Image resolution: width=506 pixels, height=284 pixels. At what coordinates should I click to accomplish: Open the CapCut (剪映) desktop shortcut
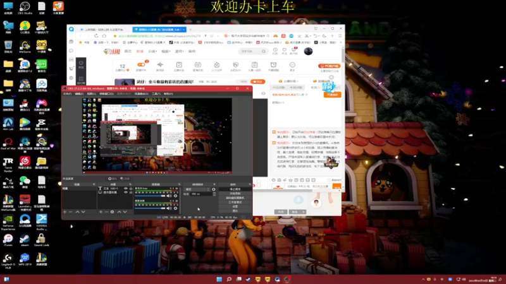[x=41, y=124]
